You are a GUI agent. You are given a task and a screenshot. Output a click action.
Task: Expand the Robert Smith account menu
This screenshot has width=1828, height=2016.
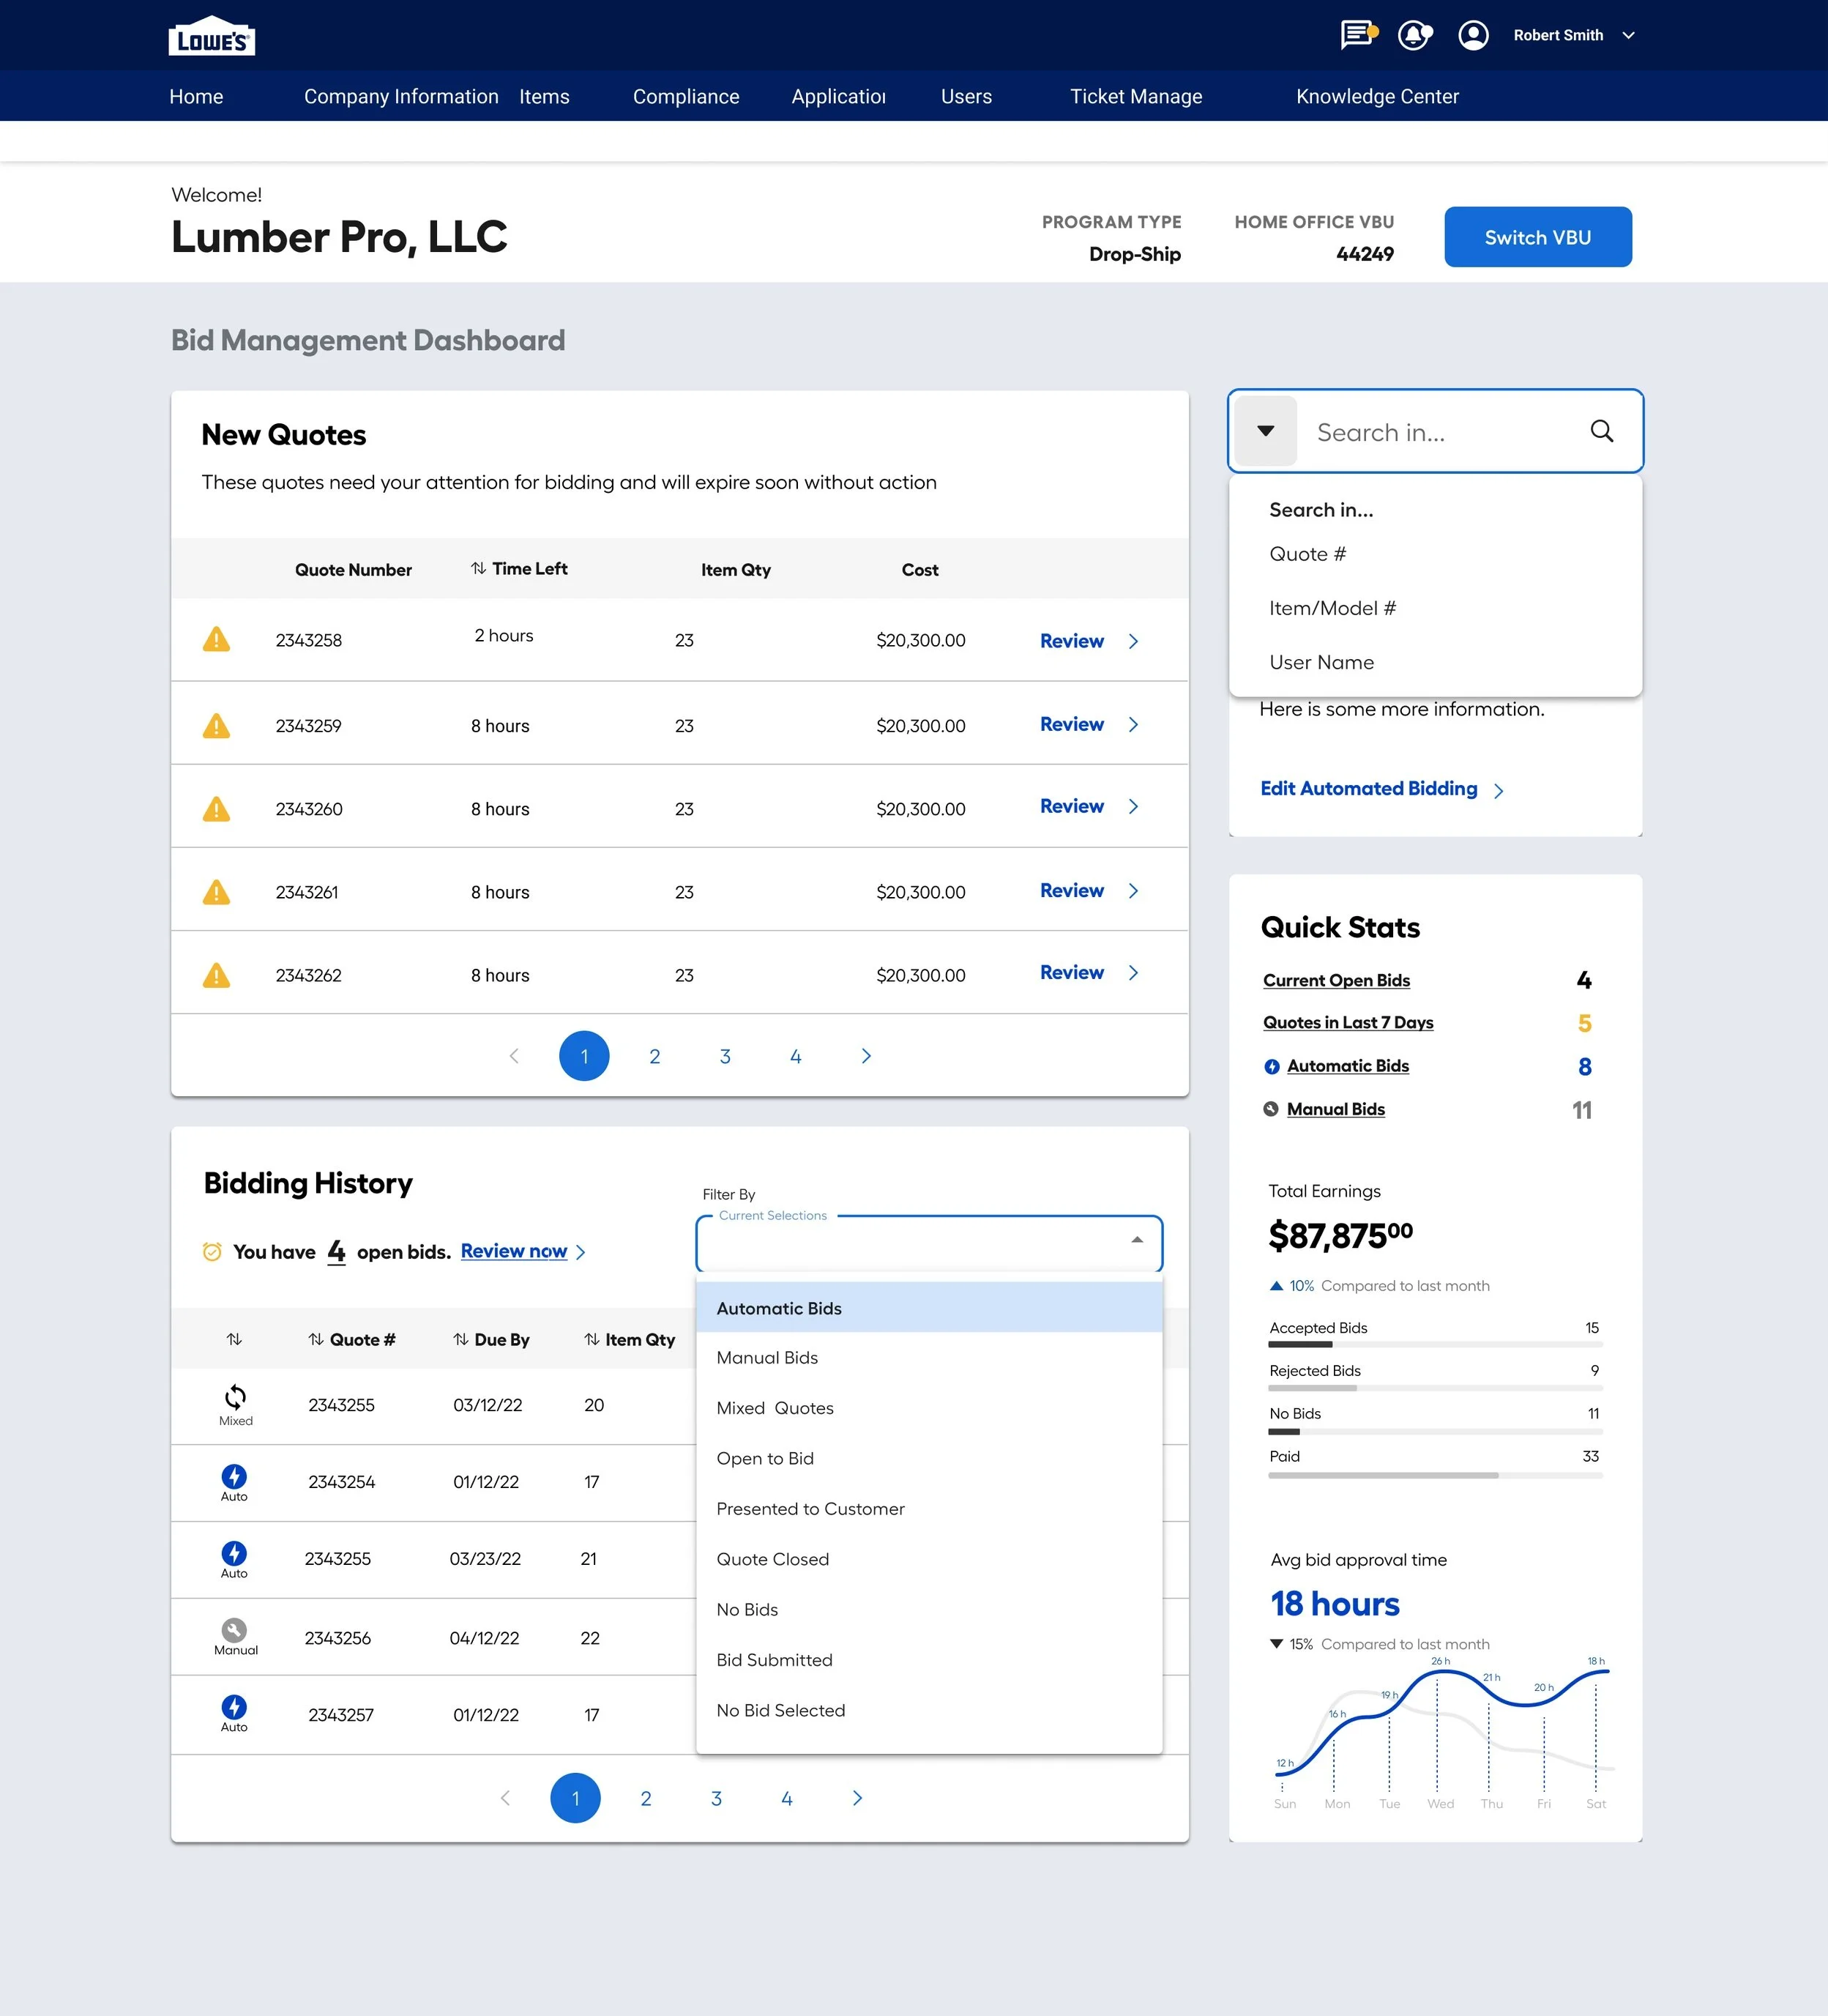tap(1628, 35)
